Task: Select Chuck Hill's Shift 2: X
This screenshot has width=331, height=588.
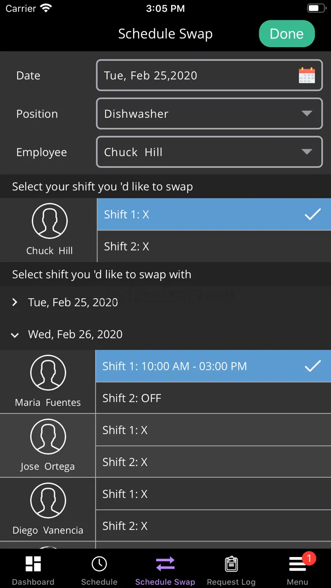Action: 213,246
